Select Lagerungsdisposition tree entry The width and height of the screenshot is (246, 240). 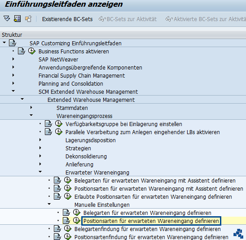(x=91, y=140)
